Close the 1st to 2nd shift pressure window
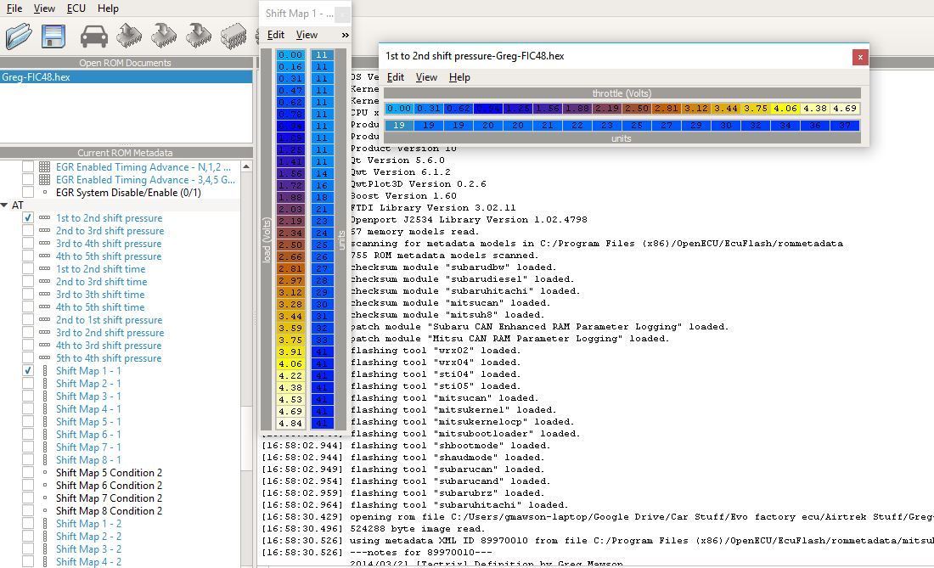The width and height of the screenshot is (934, 568). 860,57
